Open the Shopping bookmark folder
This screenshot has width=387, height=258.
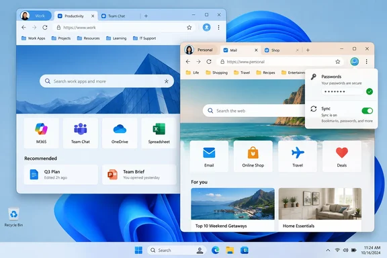217,73
